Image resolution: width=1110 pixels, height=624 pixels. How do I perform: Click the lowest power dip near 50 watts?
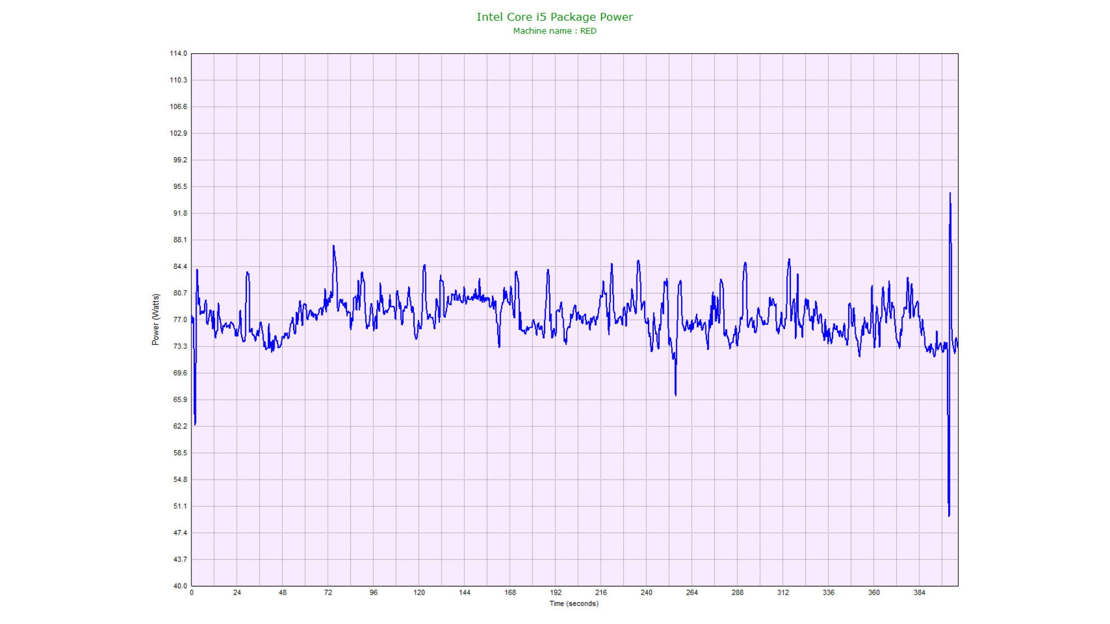coord(949,514)
